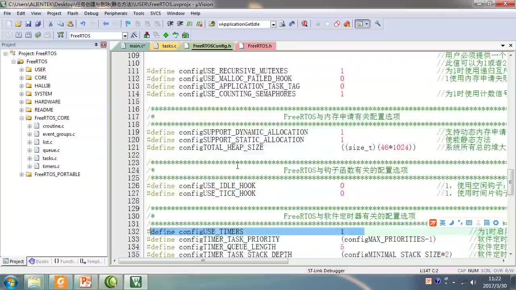Viewport: 516px width, 290px height.
Task: Start debug session icon
Action: [304, 24]
